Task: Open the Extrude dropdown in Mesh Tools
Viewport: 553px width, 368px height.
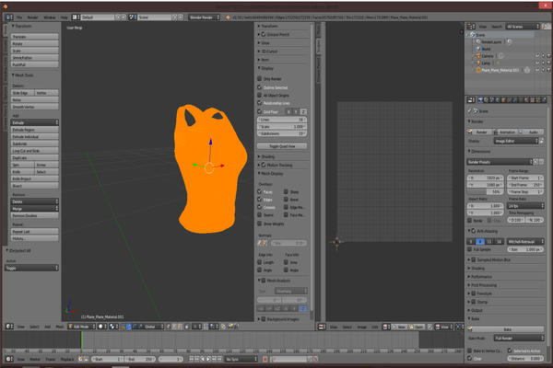Action: coord(35,122)
